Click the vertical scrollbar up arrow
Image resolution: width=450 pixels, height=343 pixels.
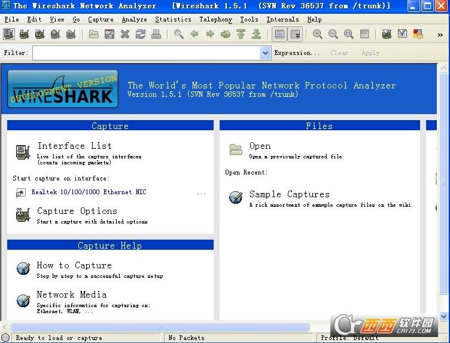443,68
